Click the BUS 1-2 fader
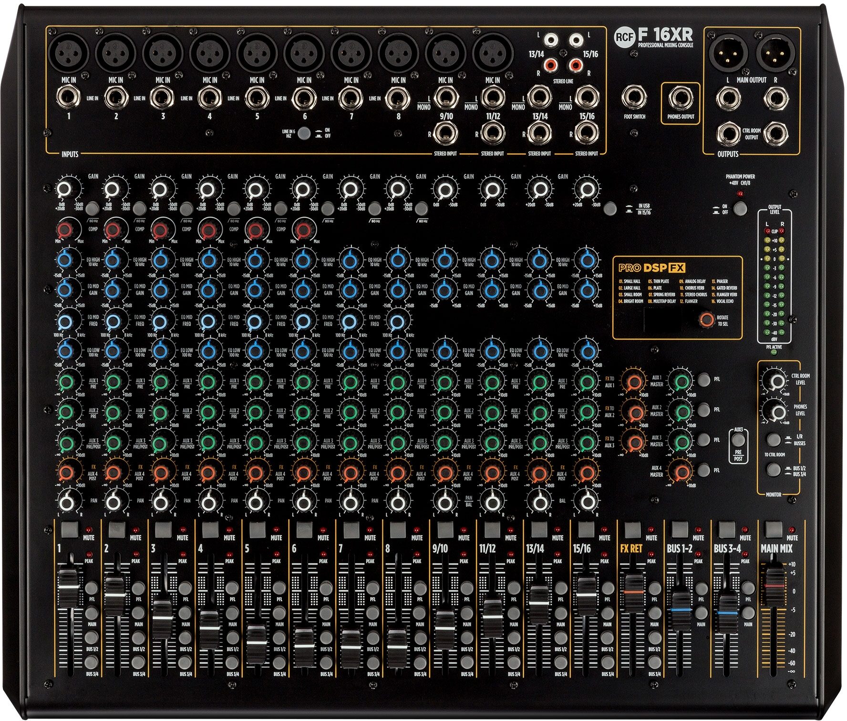This screenshot has width=847, height=721. (x=681, y=610)
